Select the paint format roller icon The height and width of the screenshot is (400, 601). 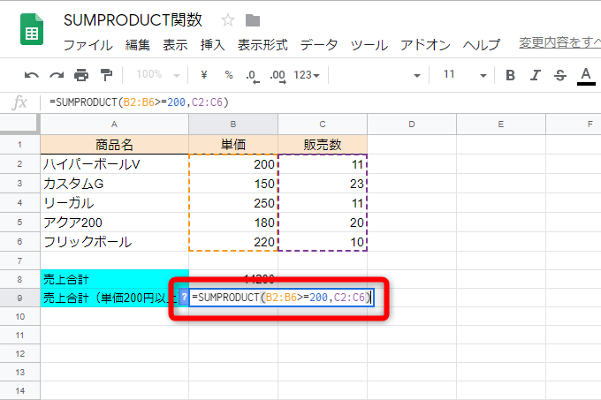tap(106, 75)
